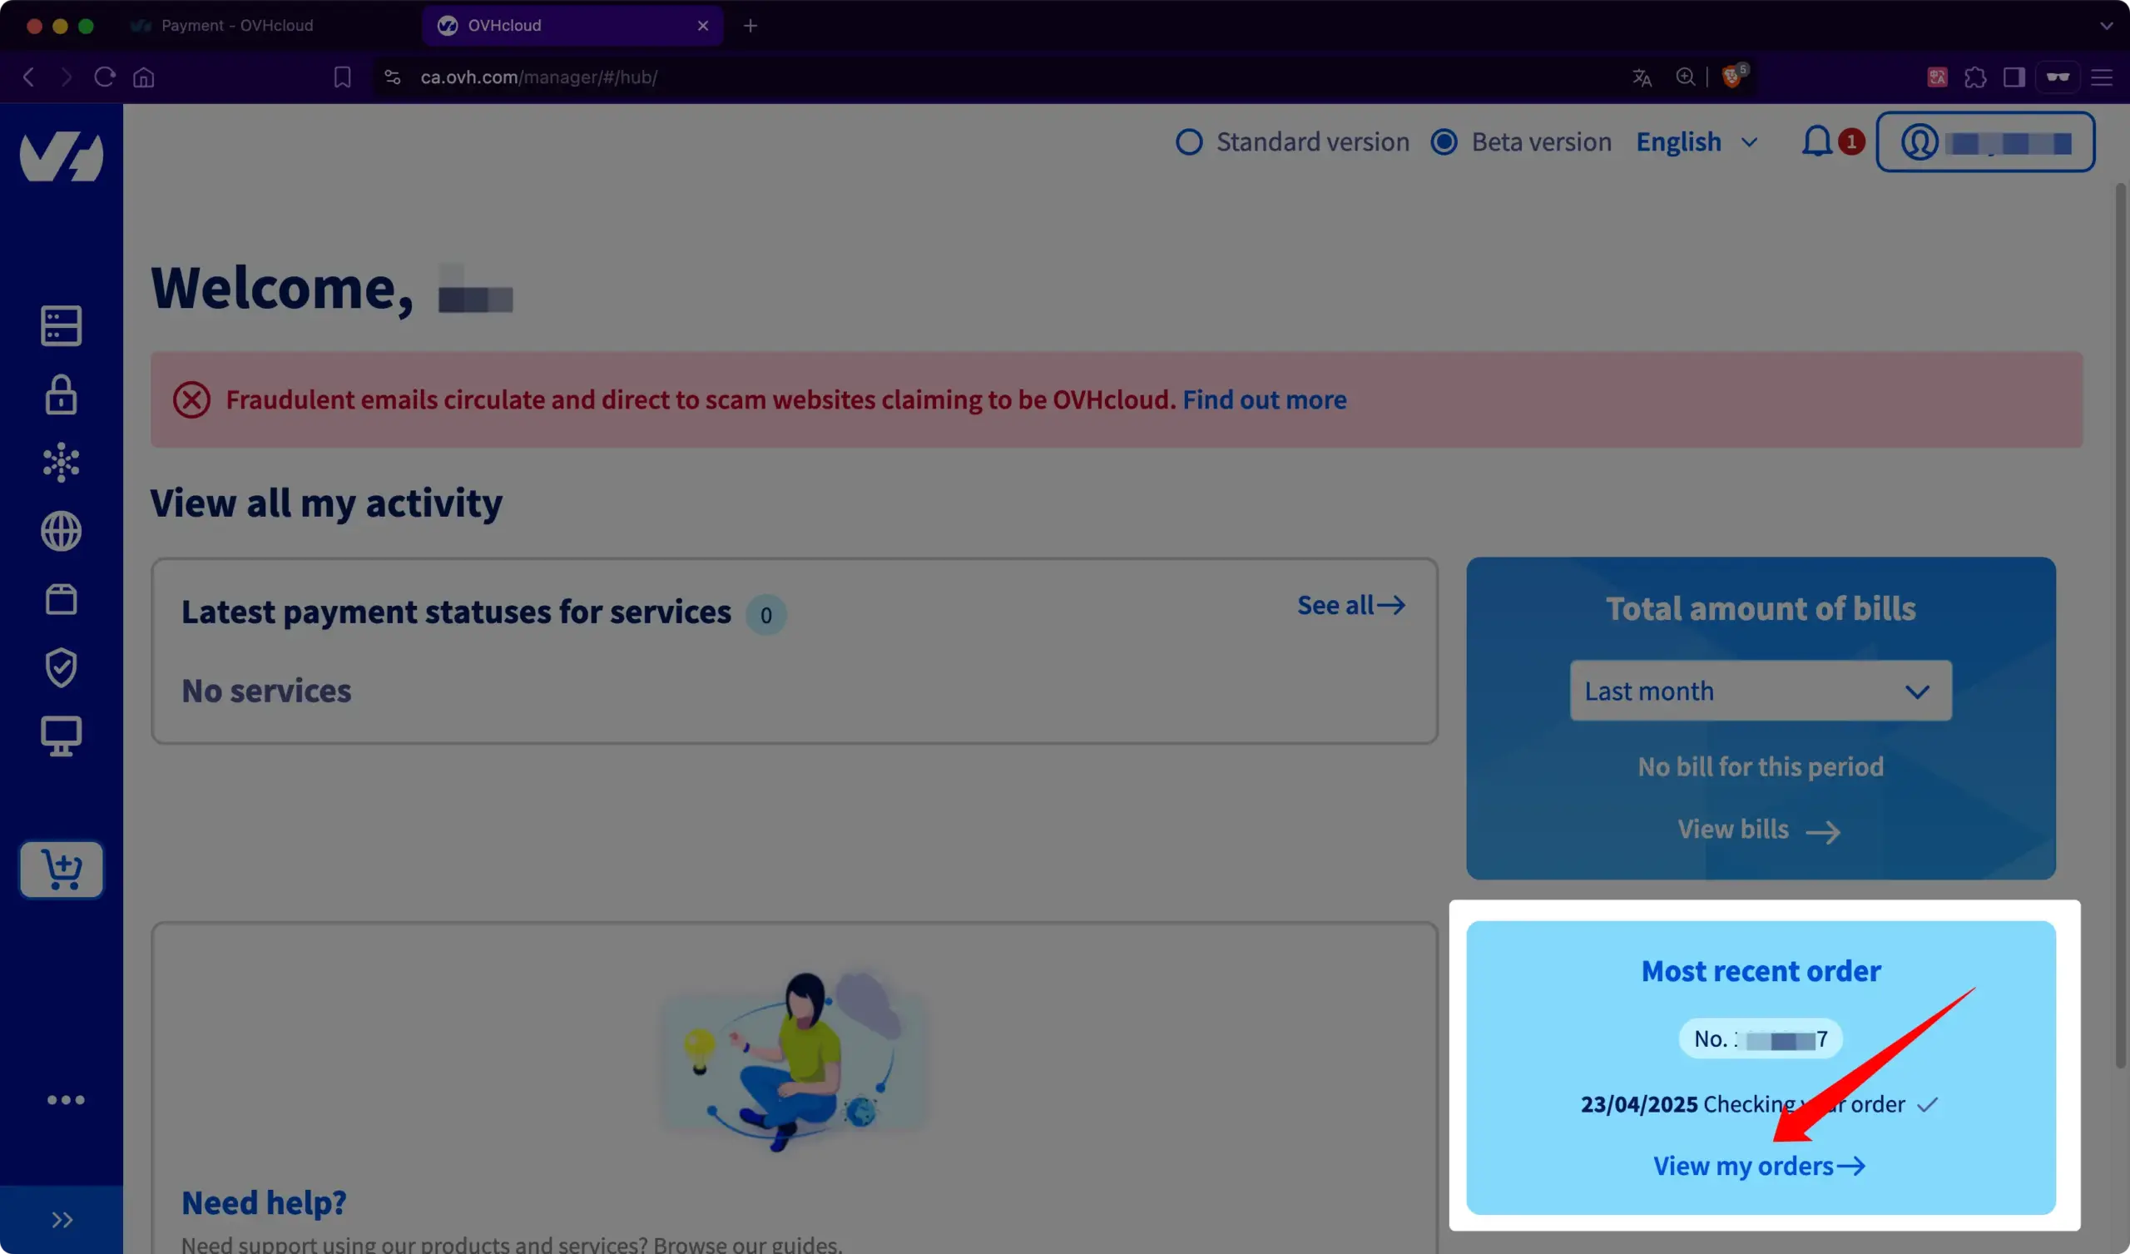Open the tab list chevron at top right
2130x1254 pixels.
[x=2106, y=25]
